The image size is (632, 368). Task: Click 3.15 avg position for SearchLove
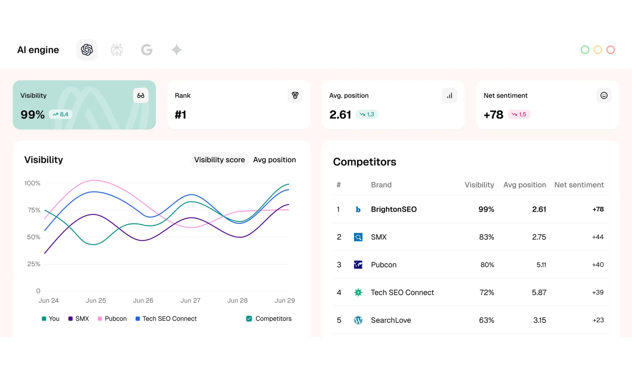[540, 320]
